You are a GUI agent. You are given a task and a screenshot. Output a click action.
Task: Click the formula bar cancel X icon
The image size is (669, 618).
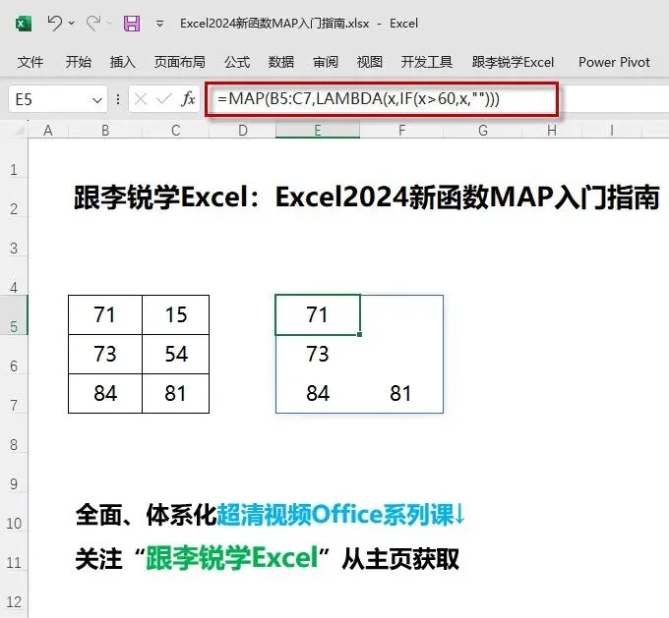pos(141,100)
